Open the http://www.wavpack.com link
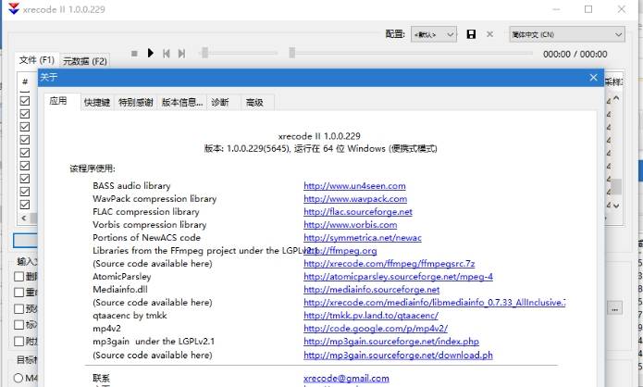Screen dimensions: 643x387 pyautogui.click(x=355, y=199)
